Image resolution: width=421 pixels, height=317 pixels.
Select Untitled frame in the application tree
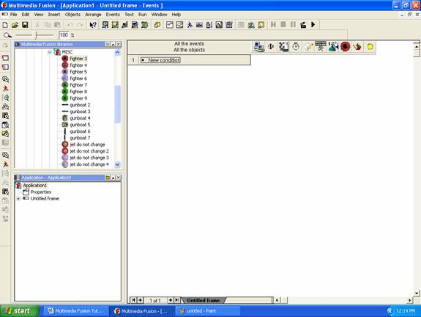[45, 199]
